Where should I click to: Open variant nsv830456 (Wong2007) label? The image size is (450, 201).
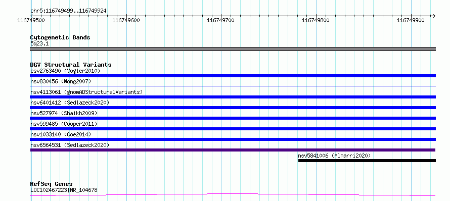pos(61,81)
